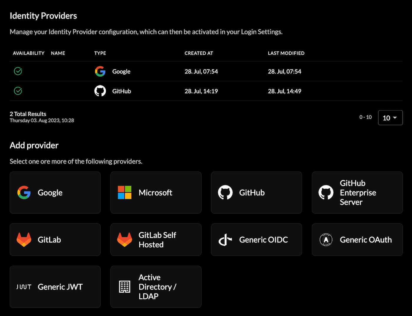Image resolution: width=412 pixels, height=316 pixels.
Task: Click the building icon for Active Directory / LDAP
Action: [x=124, y=287]
